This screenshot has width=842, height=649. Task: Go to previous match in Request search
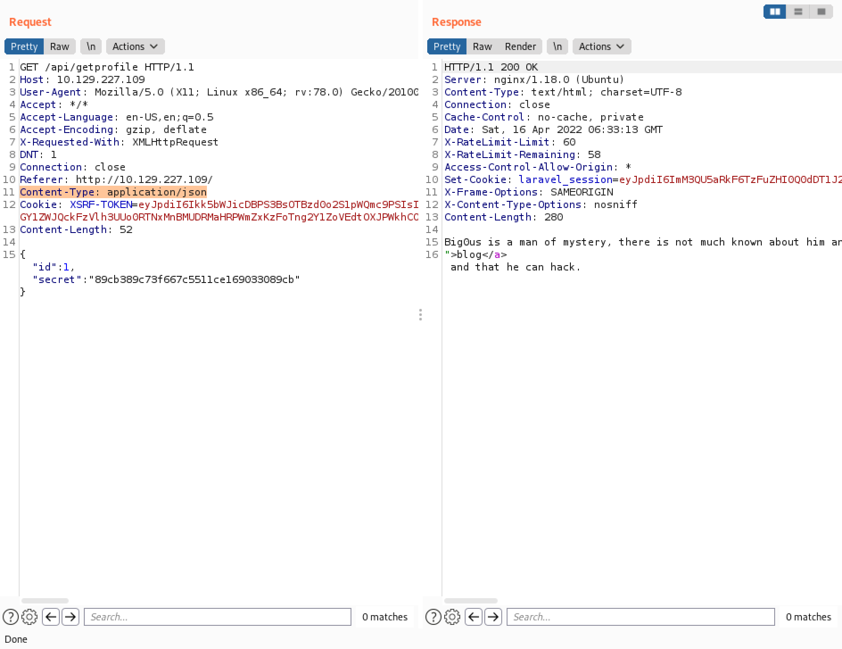click(x=51, y=617)
